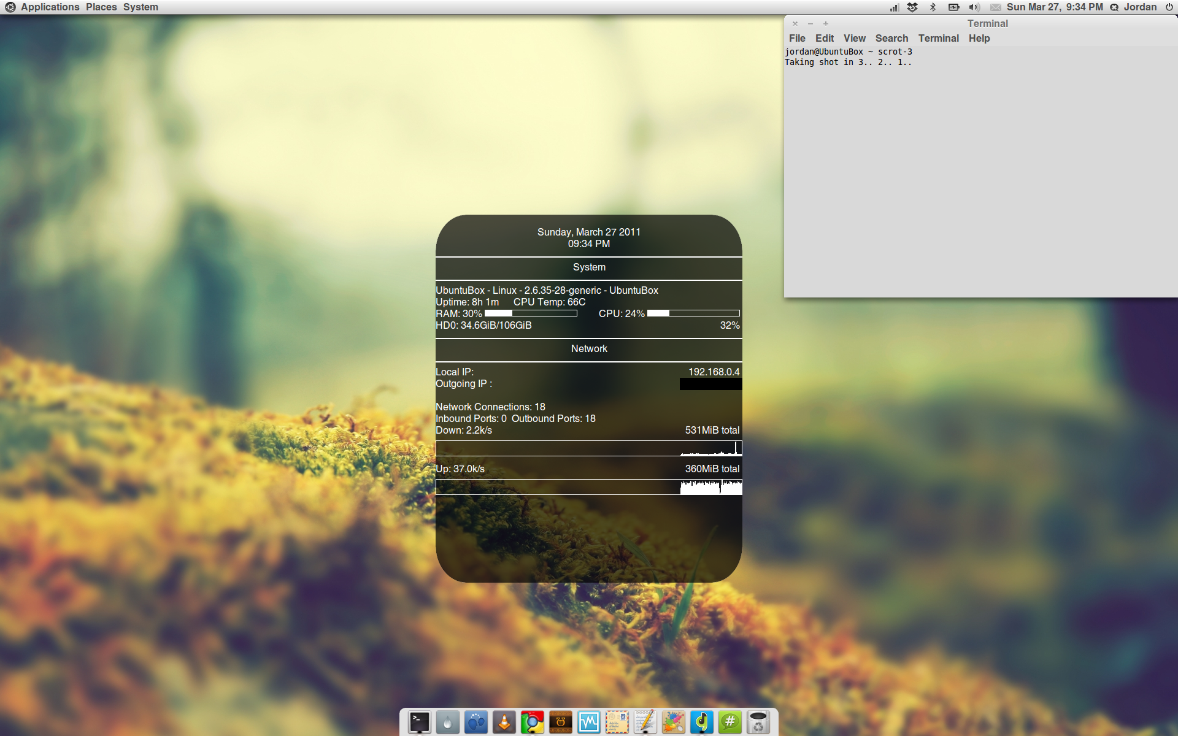Image resolution: width=1178 pixels, height=736 pixels.
Task: Click the upload speed graph
Action: click(589, 487)
